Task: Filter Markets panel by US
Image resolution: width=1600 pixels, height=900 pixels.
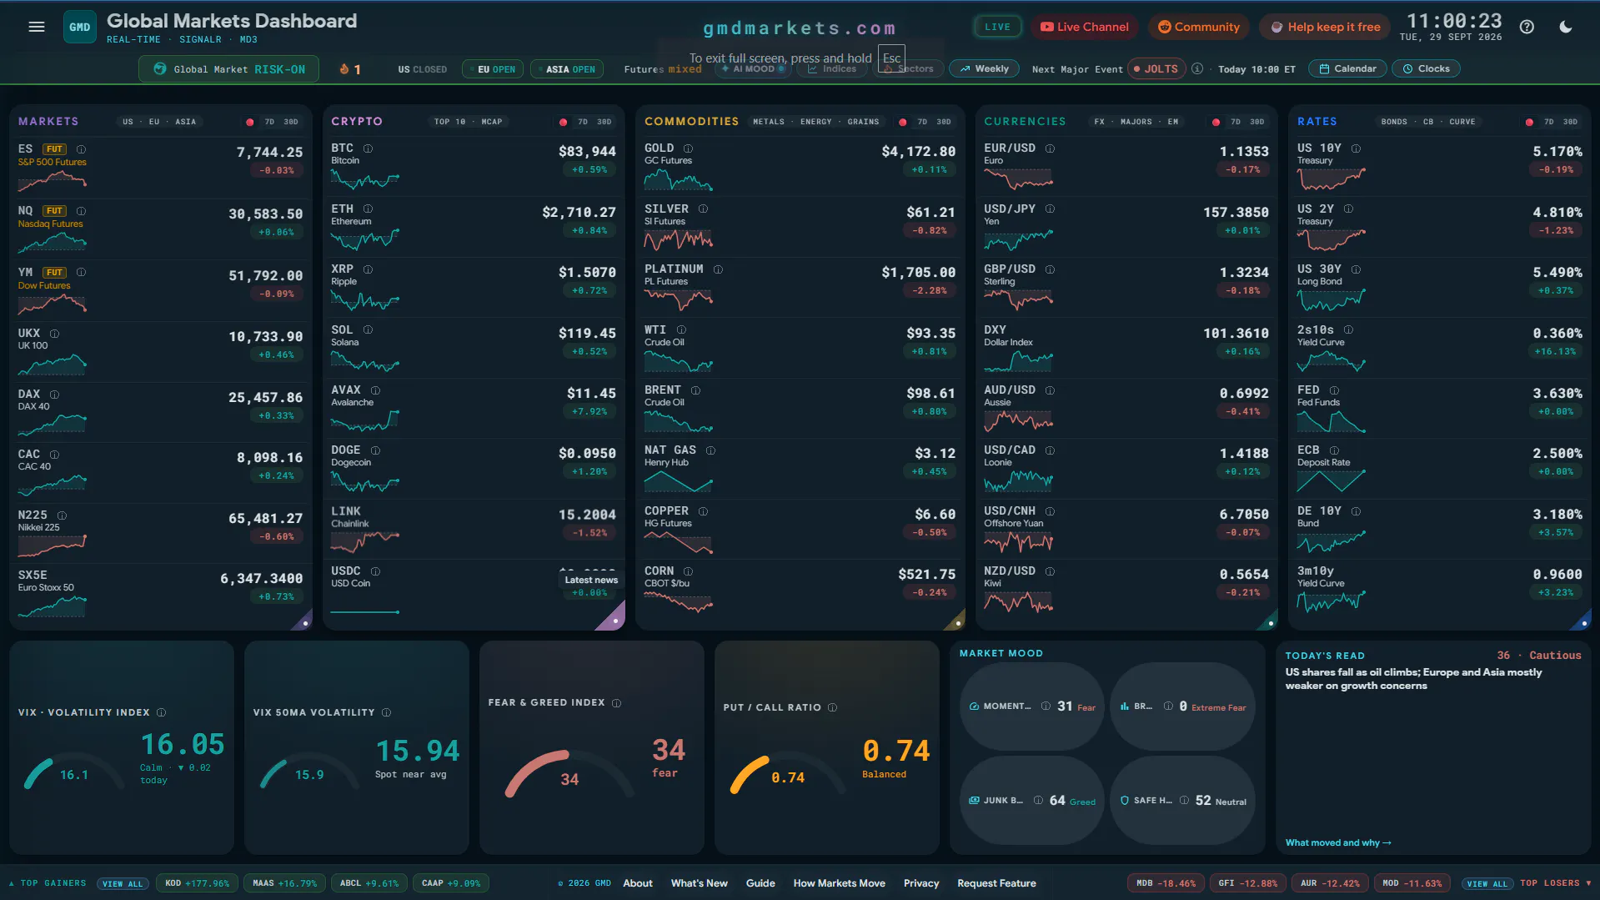Action: click(x=128, y=122)
